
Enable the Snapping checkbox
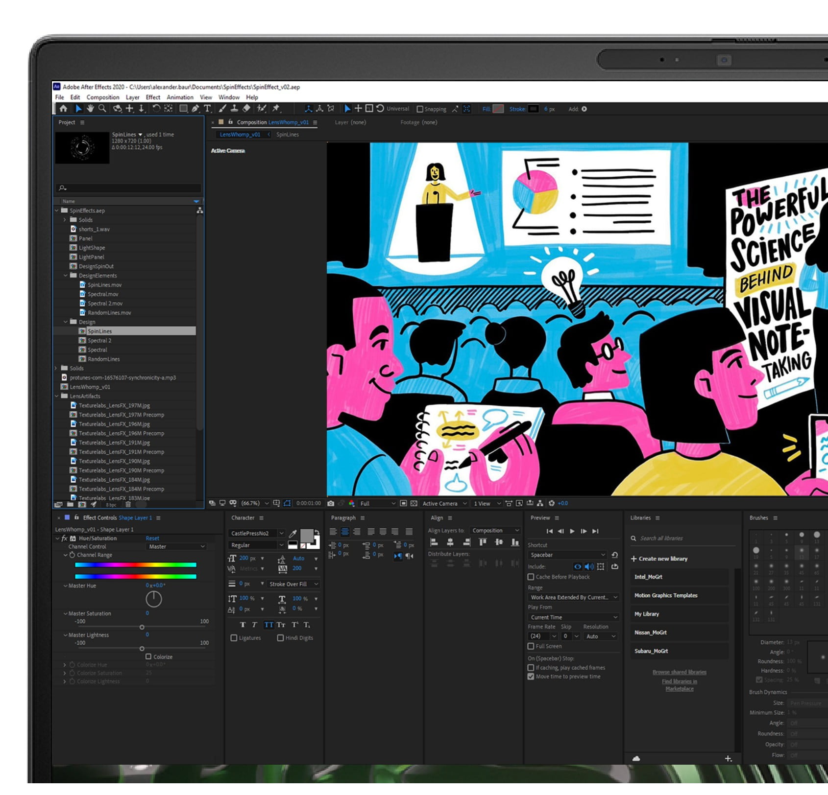tap(420, 109)
